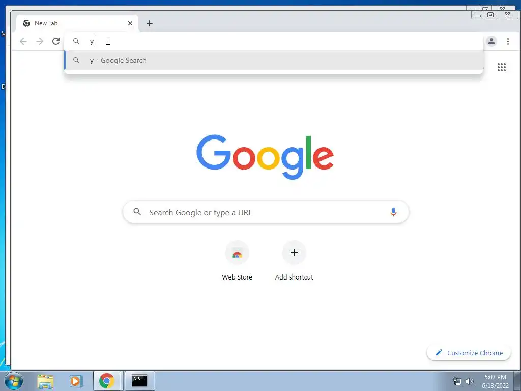This screenshot has width=521, height=391.
Task: Open the Chrome profile avatar
Action: pyautogui.click(x=491, y=41)
